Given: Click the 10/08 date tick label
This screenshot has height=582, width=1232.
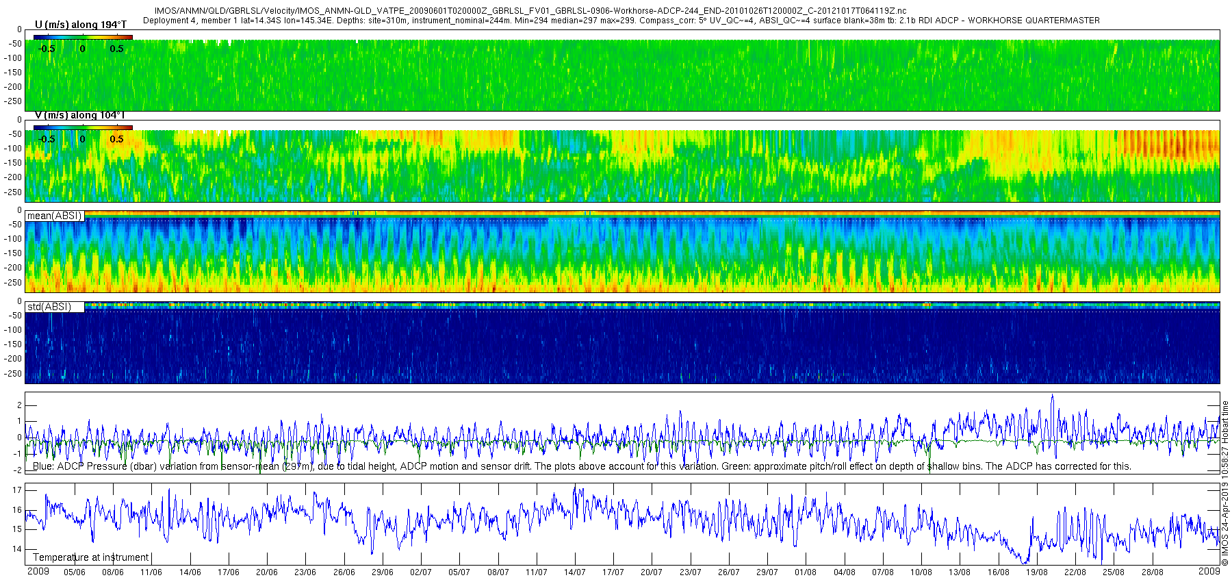Looking at the screenshot, I should [x=921, y=572].
